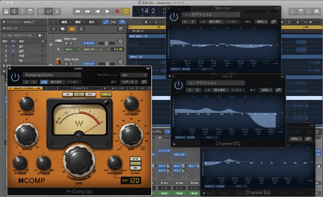The image size is (323, 197).
Task: Open the 表示 view menu in tracks area
Action: pyautogui.click(x=94, y=22)
